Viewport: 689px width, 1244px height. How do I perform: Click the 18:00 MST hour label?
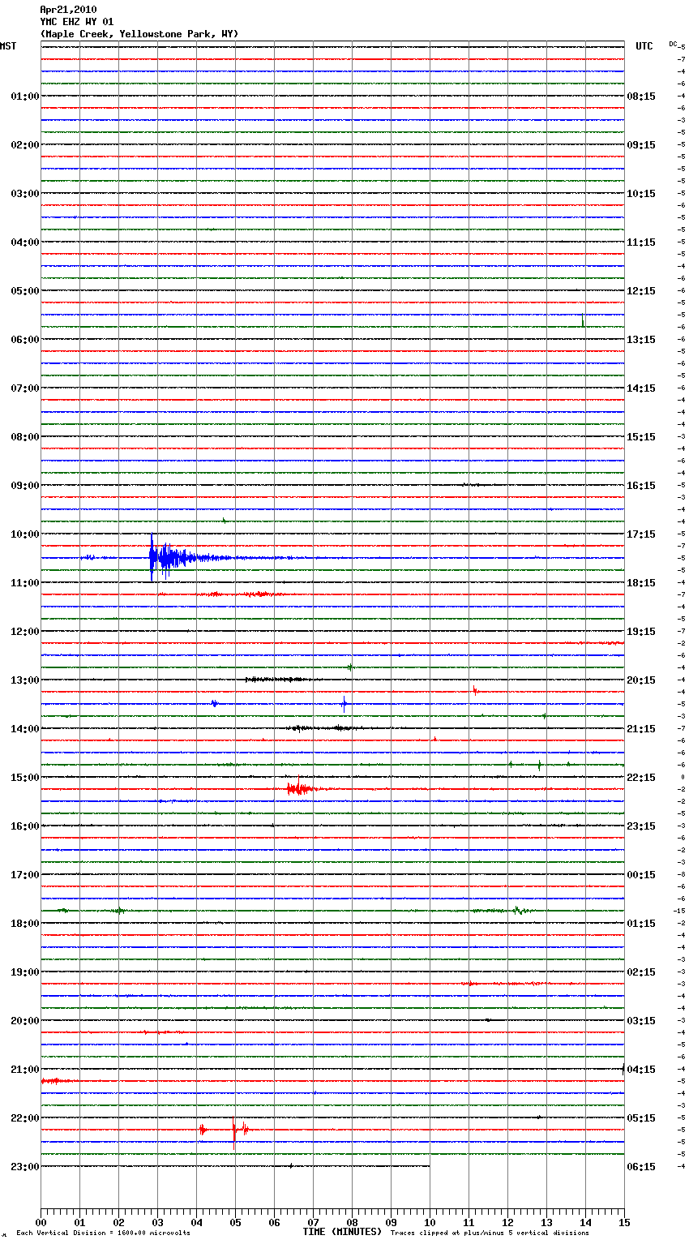click(25, 924)
